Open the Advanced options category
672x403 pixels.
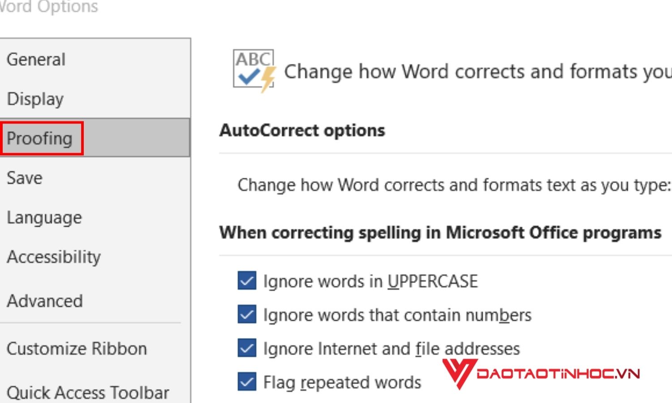point(45,301)
